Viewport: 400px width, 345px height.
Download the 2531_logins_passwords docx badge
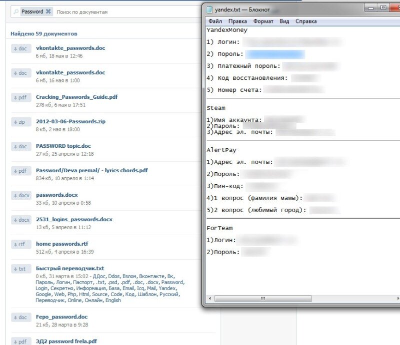[x=21, y=220]
